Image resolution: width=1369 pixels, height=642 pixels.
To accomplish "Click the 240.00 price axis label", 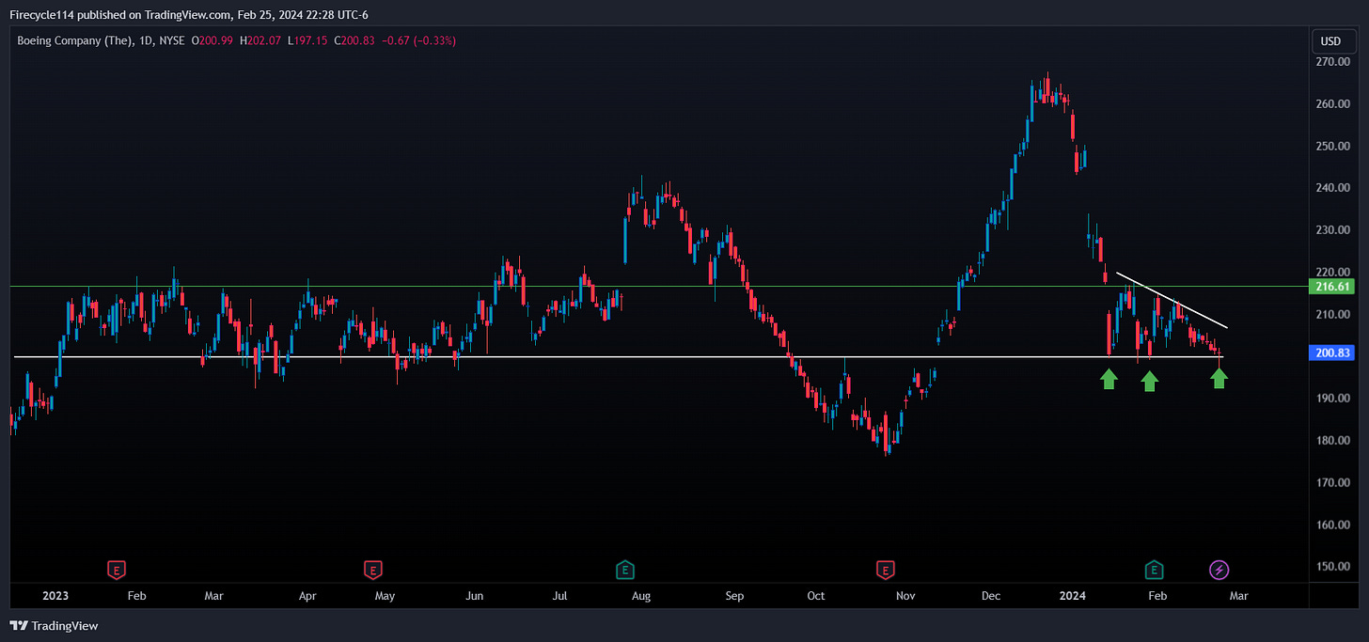I will click(1333, 188).
